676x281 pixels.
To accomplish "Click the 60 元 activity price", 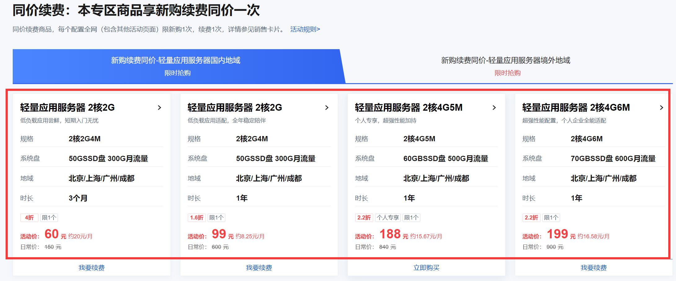I will coord(52,234).
